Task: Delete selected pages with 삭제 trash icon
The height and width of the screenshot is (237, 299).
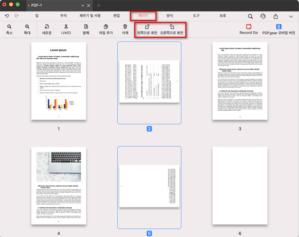Action: pyautogui.click(x=125, y=27)
